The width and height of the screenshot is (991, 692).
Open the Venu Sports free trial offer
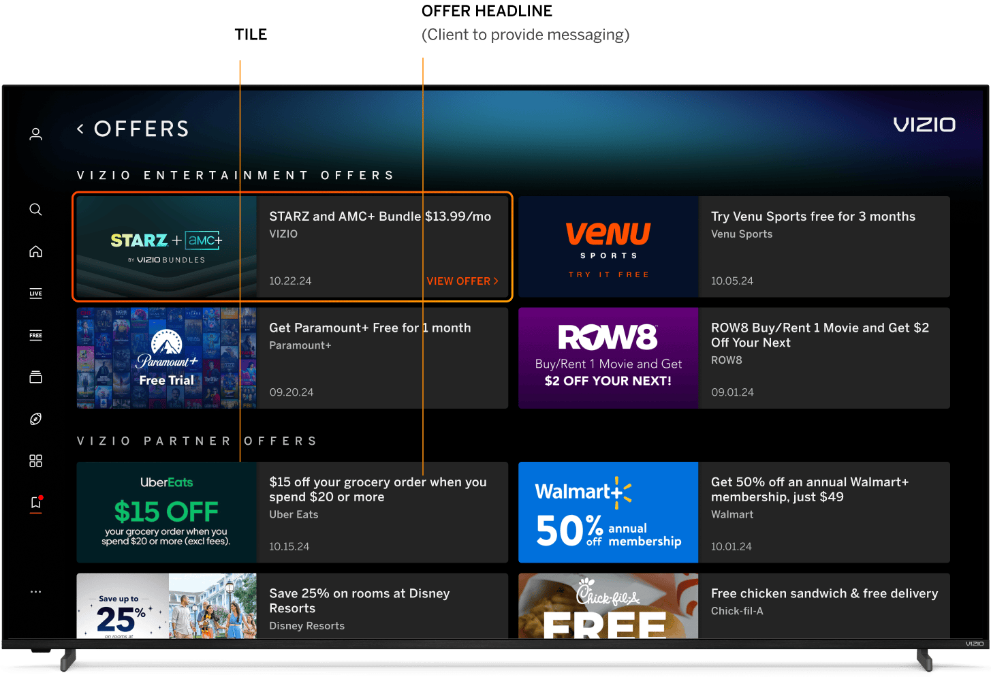pyautogui.click(x=734, y=247)
